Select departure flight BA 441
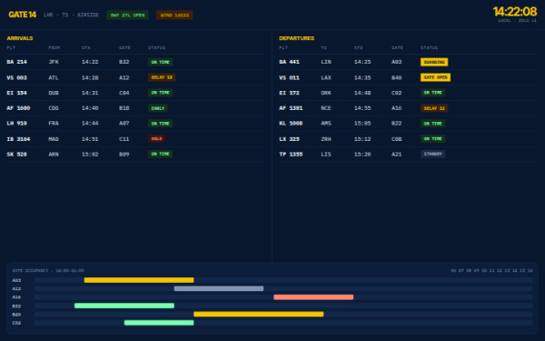 tap(289, 62)
